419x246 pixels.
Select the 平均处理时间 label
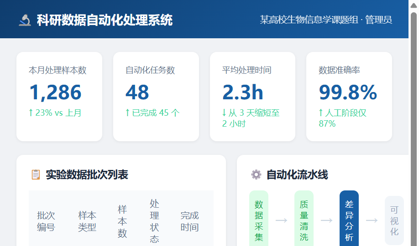click(x=247, y=70)
